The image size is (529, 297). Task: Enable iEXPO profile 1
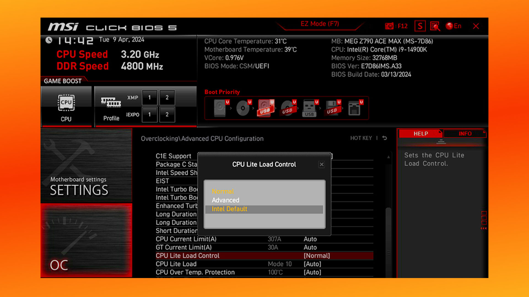150,114
